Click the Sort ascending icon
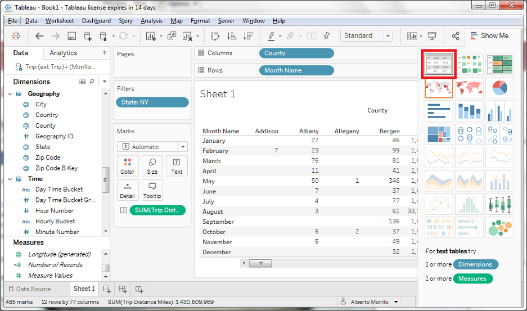Viewport: 527px width, 311px height. click(x=232, y=36)
